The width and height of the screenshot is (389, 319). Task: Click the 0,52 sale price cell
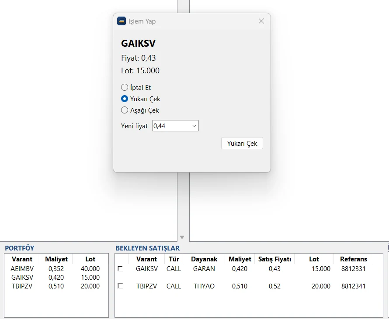274,286
